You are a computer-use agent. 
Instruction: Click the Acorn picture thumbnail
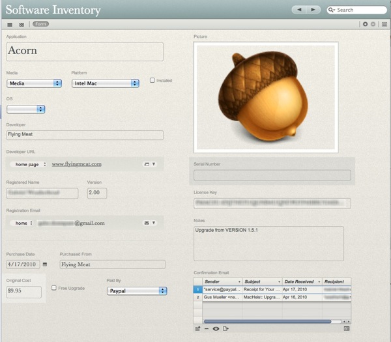click(x=266, y=97)
